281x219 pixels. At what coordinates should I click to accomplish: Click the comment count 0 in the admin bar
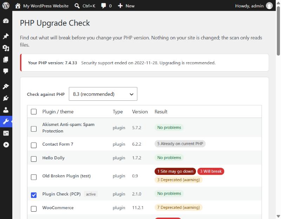(x=110, y=6)
